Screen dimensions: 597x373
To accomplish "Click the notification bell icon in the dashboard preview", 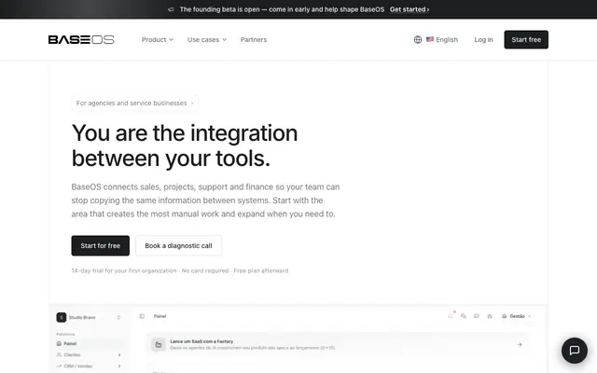I will pyautogui.click(x=451, y=316).
